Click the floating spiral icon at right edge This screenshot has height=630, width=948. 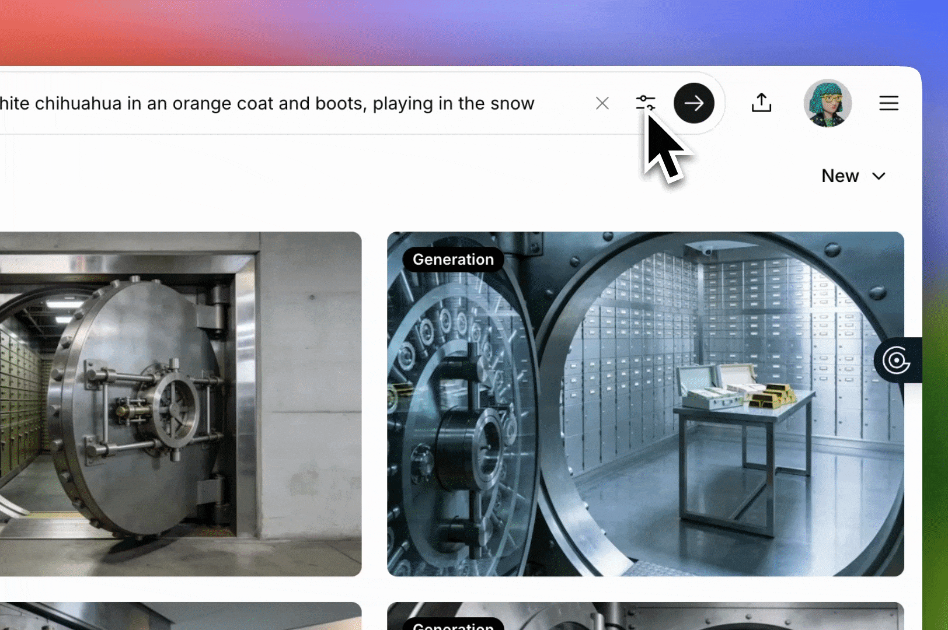pos(897,360)
